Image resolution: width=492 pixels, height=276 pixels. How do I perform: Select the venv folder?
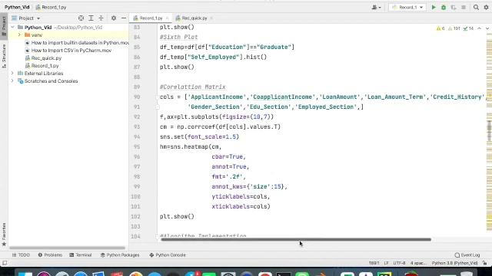(x=36, y=35)
